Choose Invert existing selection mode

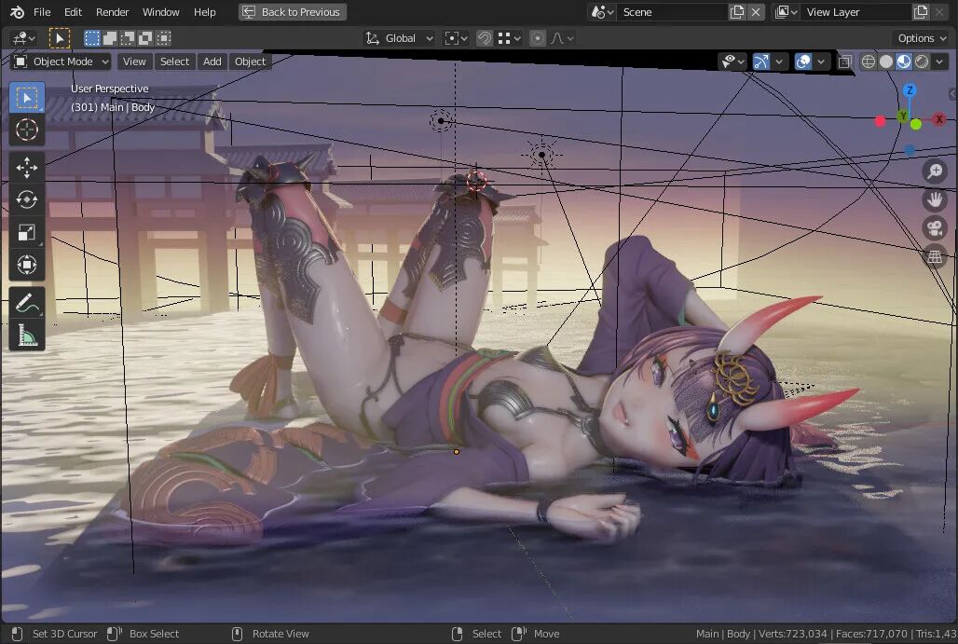(x=145, y=38)
